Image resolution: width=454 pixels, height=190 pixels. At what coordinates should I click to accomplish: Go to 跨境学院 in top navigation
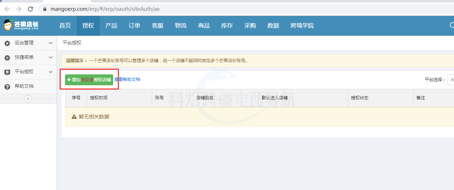point(302,26)
